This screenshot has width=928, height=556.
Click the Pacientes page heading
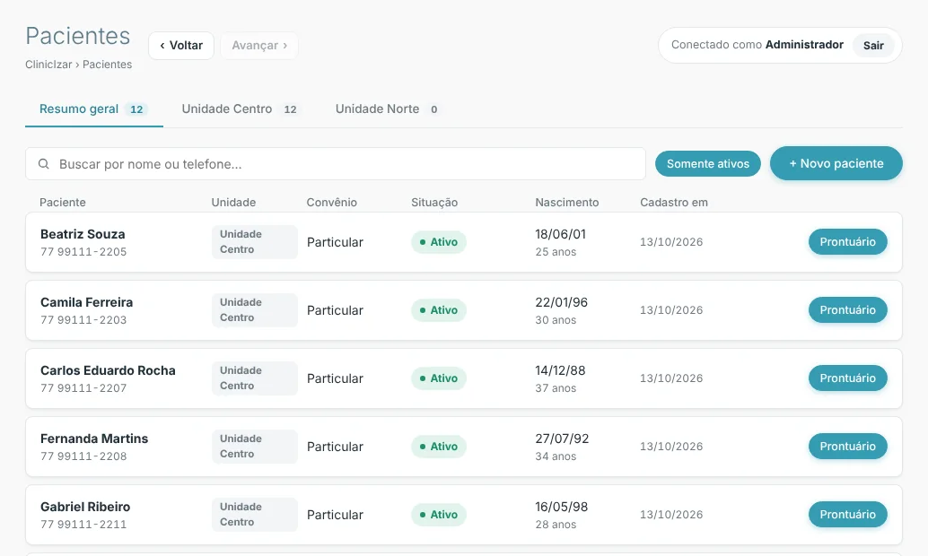(77, 36)
